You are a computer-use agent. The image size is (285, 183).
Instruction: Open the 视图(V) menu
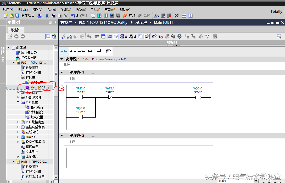37,10
